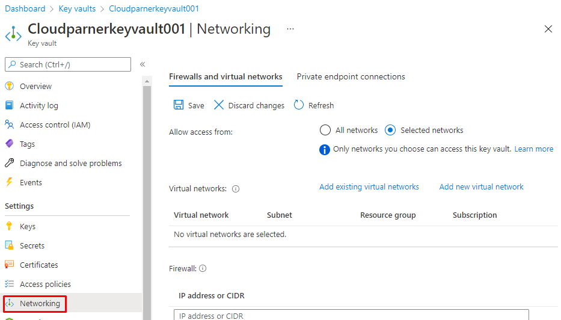
Task: Click the Overview icon in sidebar
Action: point(9,86)
